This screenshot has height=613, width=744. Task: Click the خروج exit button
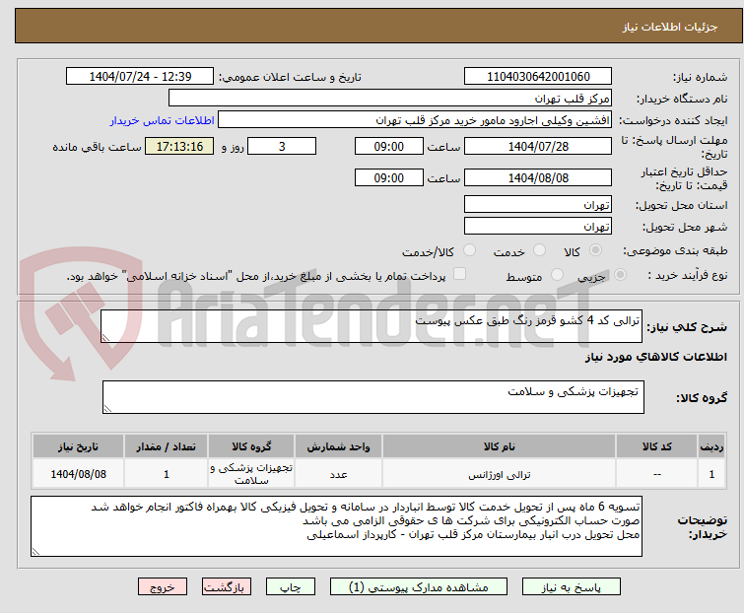coord(163,587)
